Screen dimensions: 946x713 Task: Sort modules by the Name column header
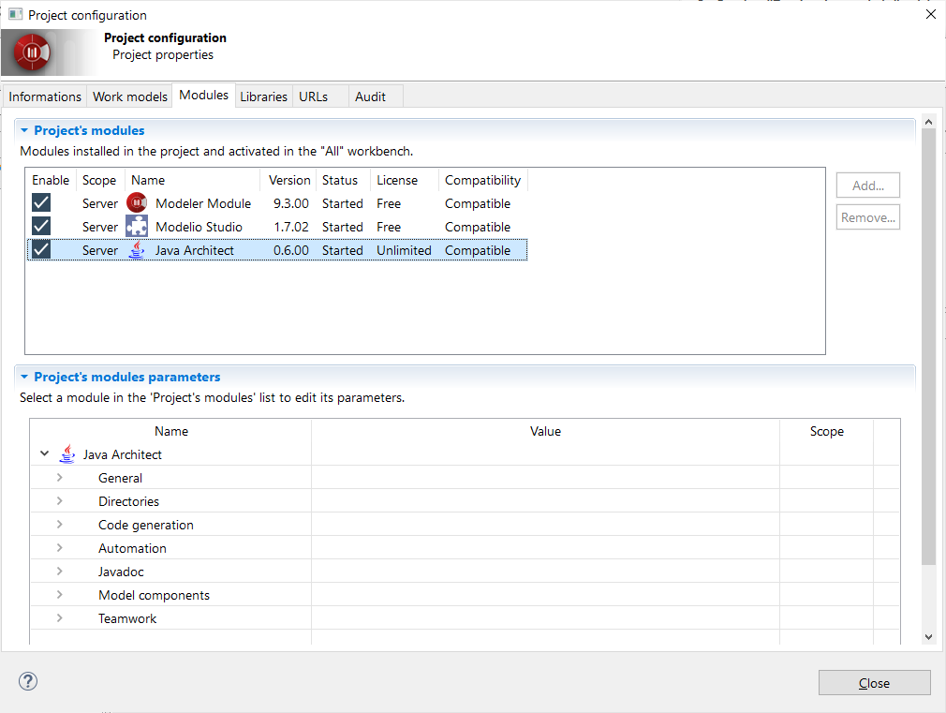click(192, 180)
